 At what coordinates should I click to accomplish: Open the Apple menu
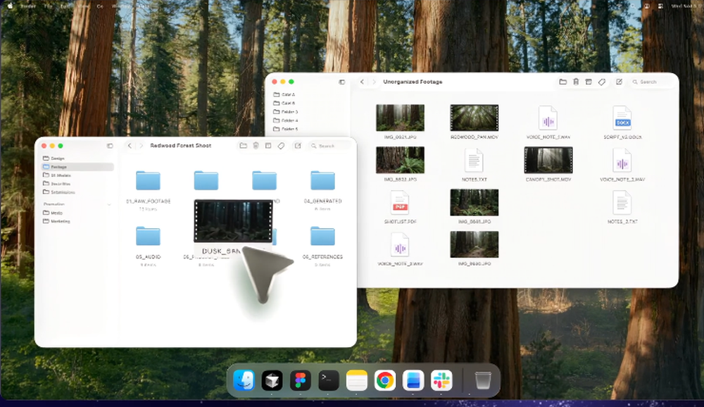10,6
